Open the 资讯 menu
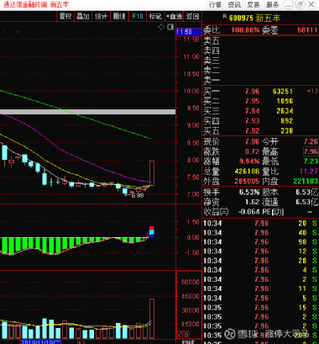This screenshot has width=319, height=344. tap(234, 4)
